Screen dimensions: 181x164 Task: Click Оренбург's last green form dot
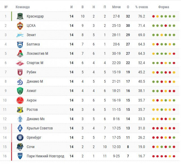coord(174,138)
